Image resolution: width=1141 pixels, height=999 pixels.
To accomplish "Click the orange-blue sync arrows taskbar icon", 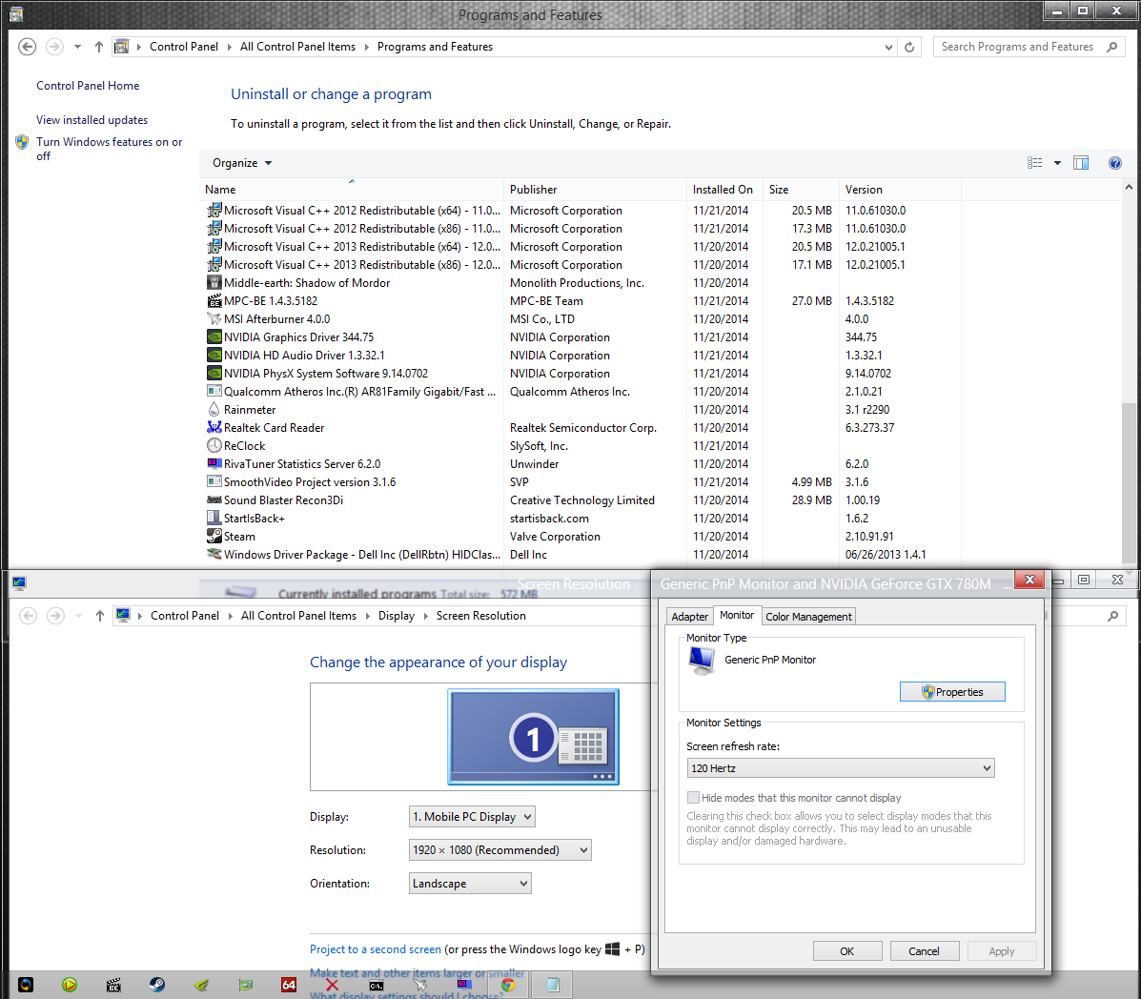I will [26, 985].
